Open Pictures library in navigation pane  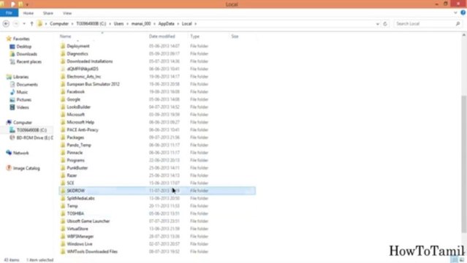tap(24, 100)
